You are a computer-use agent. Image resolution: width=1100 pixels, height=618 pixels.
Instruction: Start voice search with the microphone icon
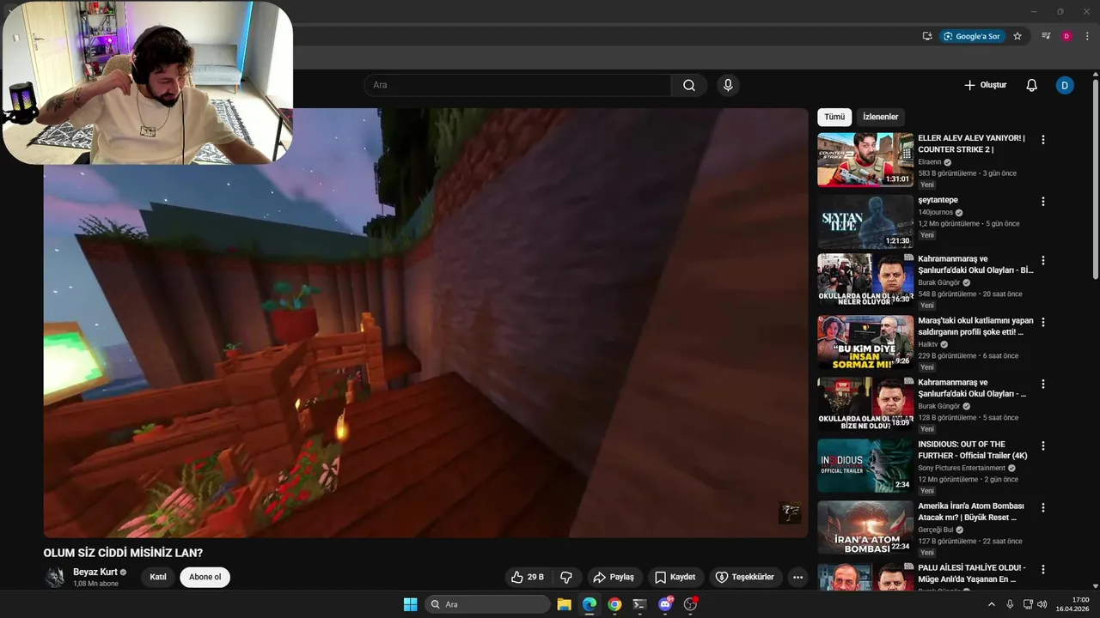tap(728, 85)
